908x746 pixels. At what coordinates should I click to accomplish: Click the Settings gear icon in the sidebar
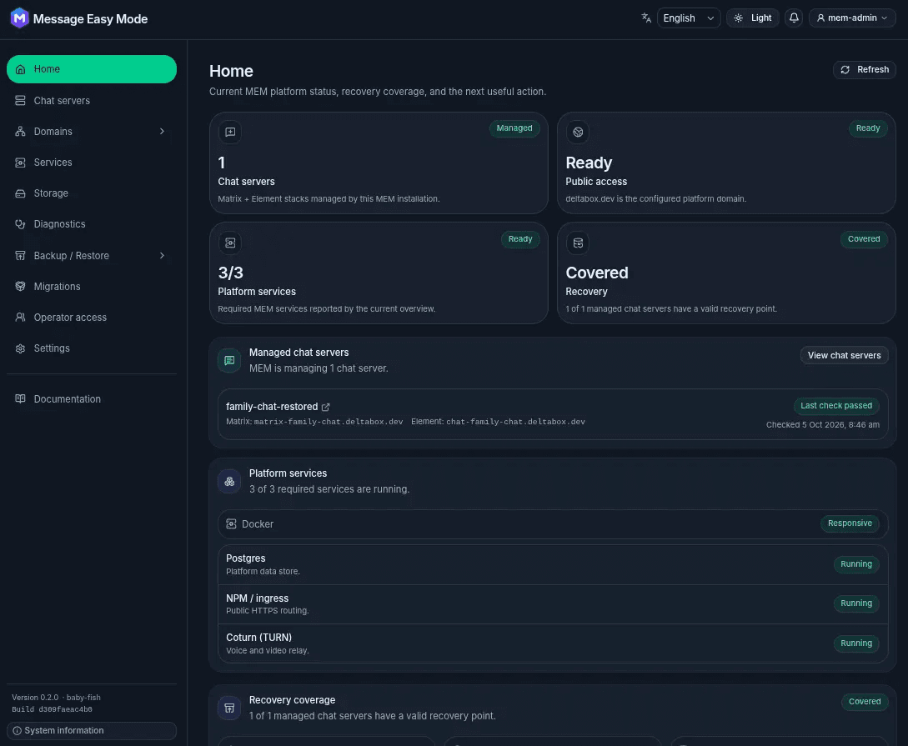coord(20,348)
